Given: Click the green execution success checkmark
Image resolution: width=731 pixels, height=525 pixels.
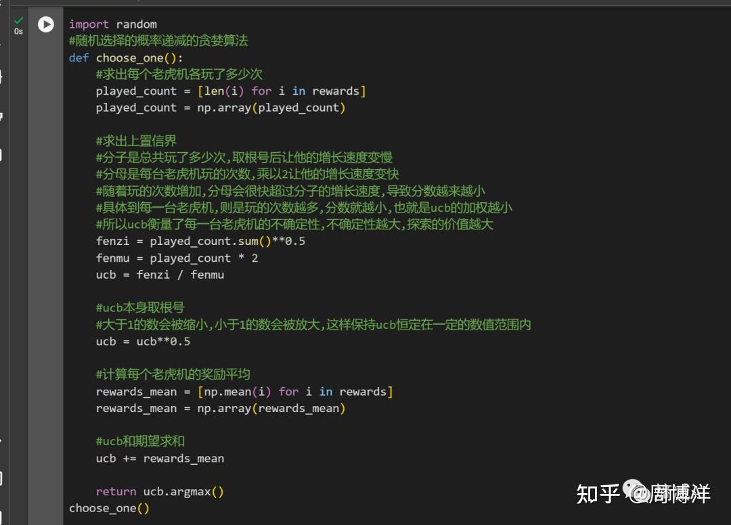Looking at the screenshot, I should 18,20.
